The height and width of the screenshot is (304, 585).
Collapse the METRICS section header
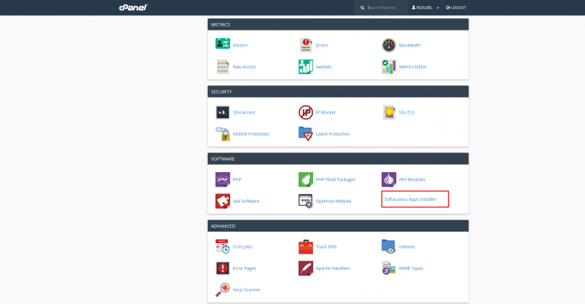(x=338, y=24)
